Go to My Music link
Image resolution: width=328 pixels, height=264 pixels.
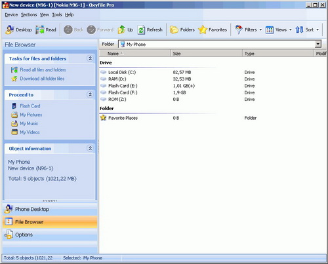[29, 124]
